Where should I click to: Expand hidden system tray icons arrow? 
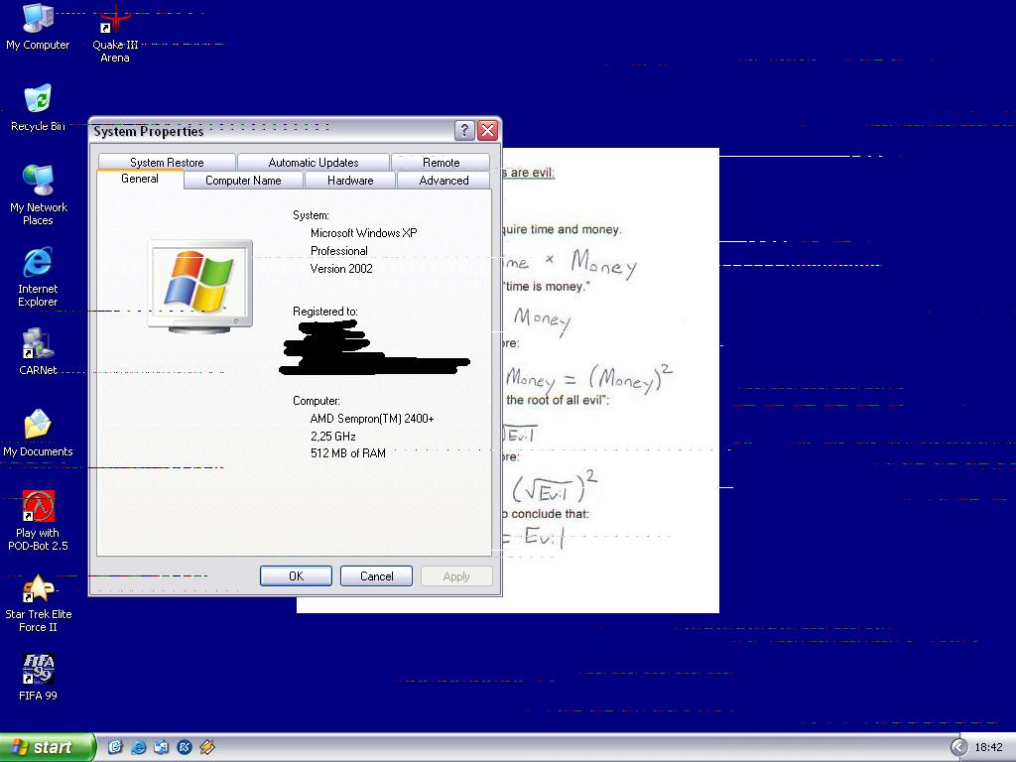pos(959,747)
